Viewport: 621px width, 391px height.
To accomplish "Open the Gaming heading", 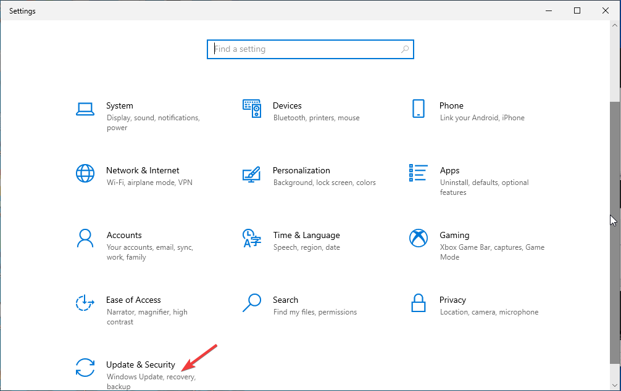I will click(x=454, y=235).
